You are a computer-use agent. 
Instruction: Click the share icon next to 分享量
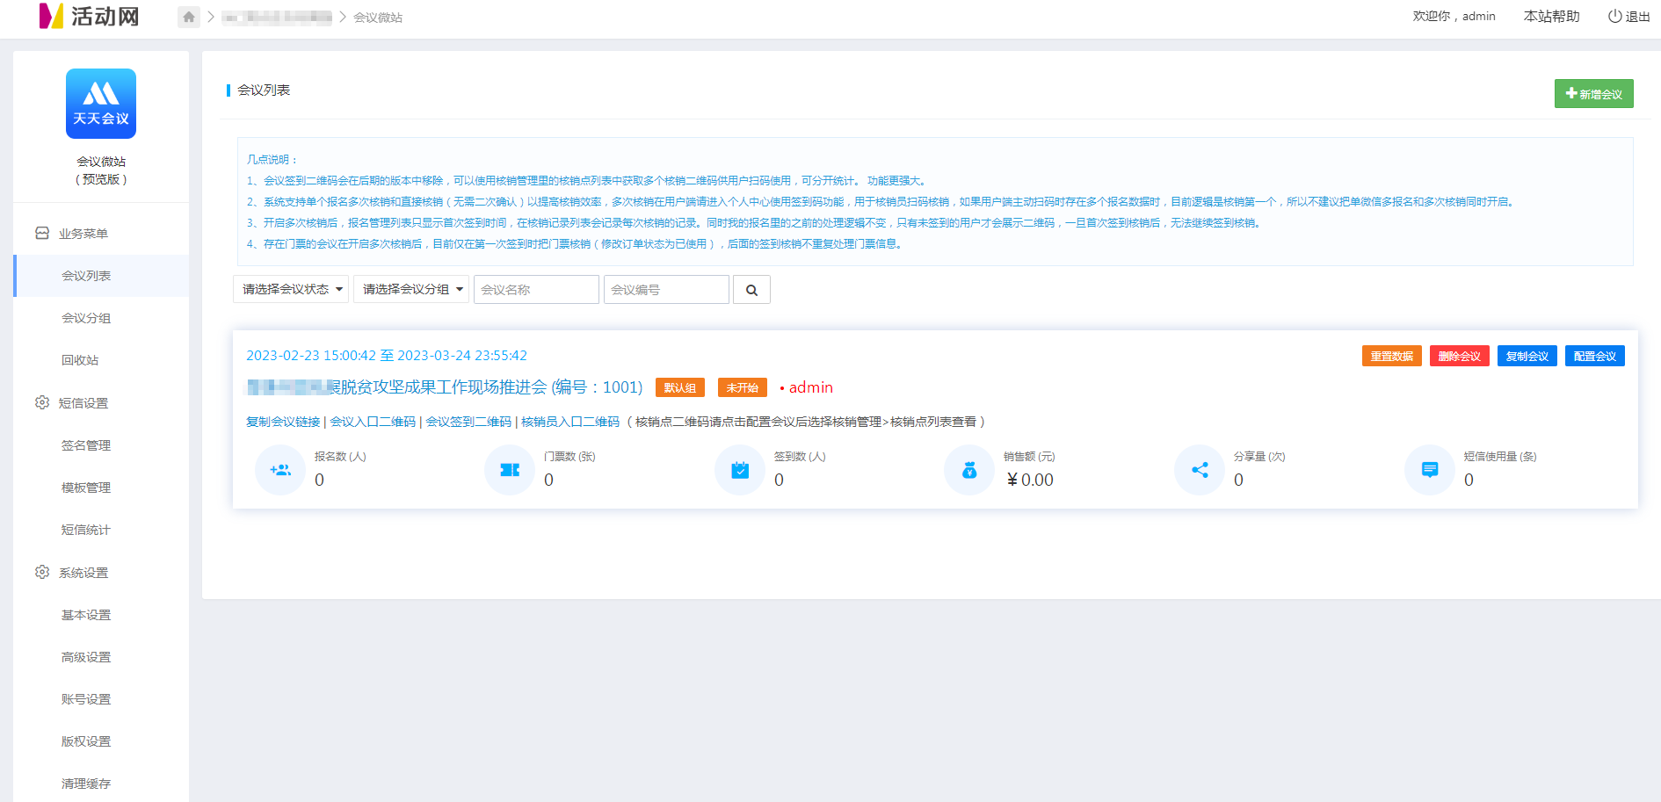pos(1200,470)
